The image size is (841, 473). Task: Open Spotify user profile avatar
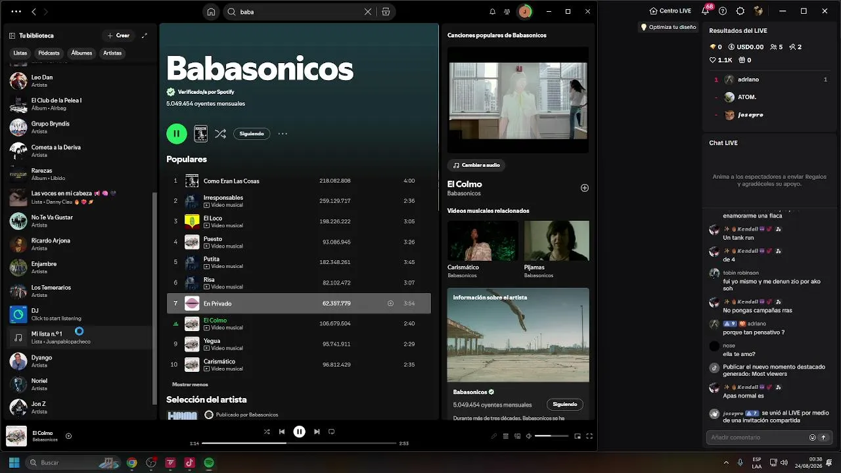[524, 11]
